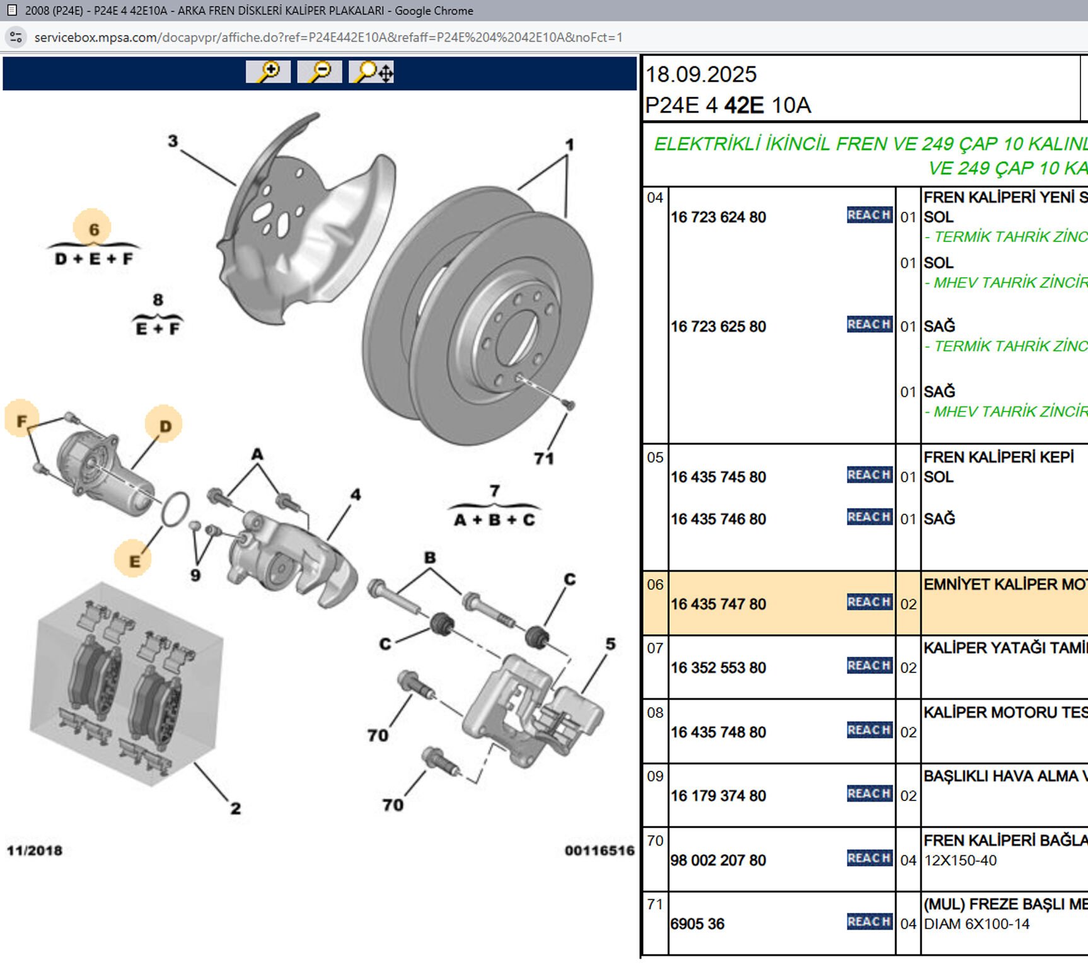Click the REACH badge for part 98 002 207 80
Image resolution: width=1088 pixels, height=968 pixels.
pyautogui.click(x=869, y=858)
